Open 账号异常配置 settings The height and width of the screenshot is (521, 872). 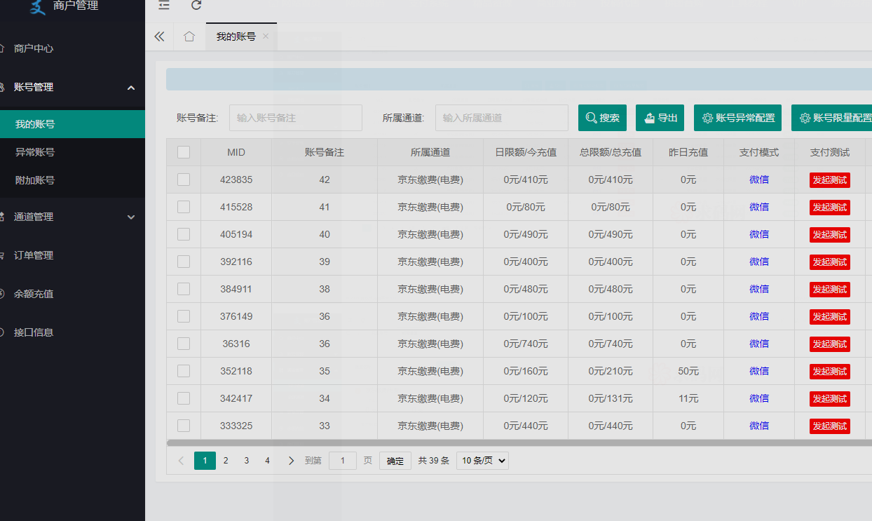click(737, 118)
